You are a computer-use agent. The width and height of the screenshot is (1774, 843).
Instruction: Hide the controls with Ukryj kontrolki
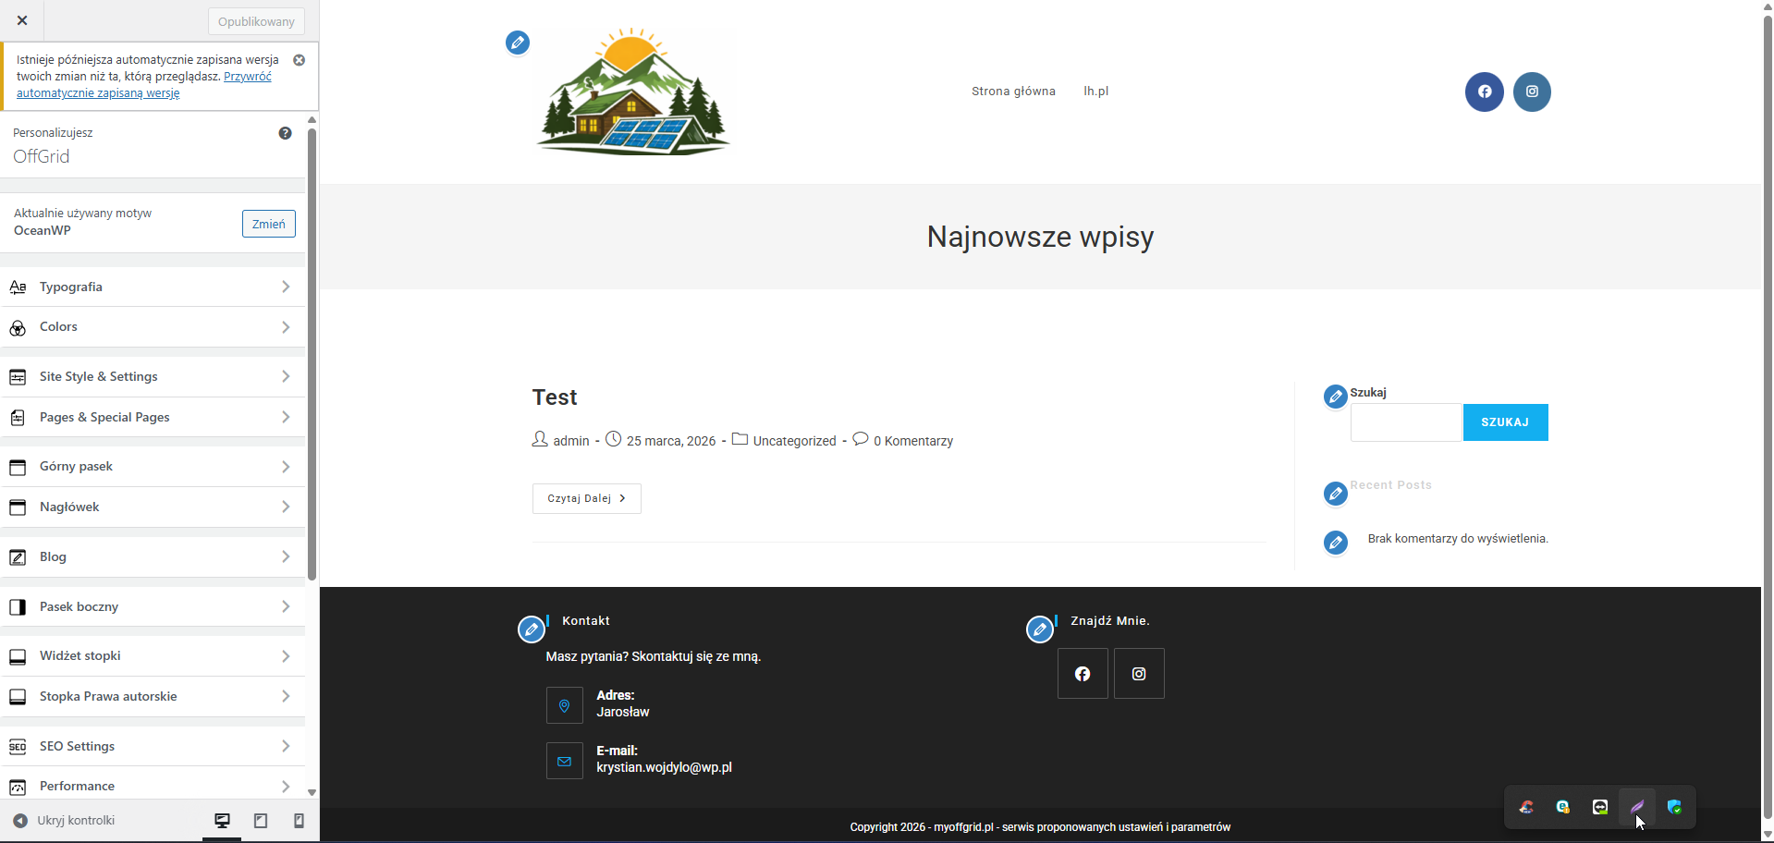point(65,821)
